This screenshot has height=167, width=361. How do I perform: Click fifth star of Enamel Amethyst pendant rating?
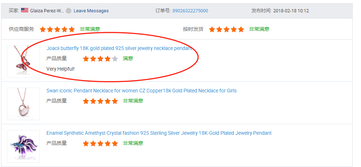click(115, 143)
